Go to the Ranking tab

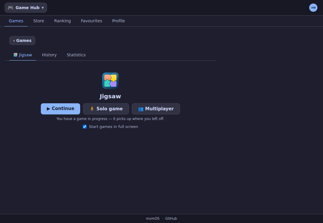(x=63, y=21)
